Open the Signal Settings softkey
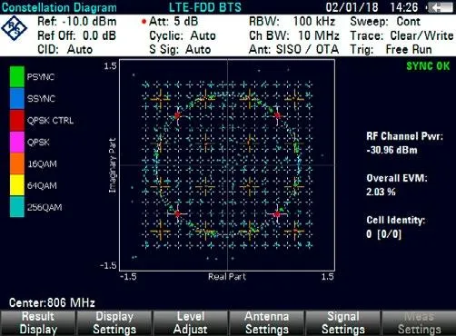 343,323
